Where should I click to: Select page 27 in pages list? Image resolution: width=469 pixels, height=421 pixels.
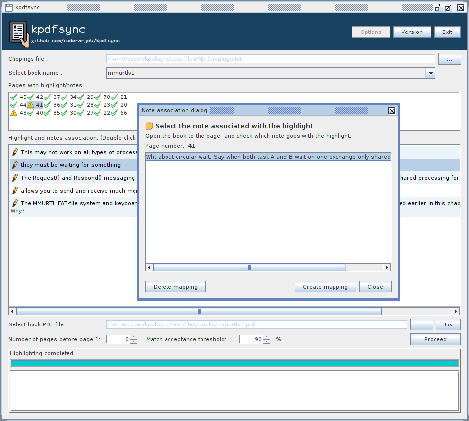pyautogui.click(x=86, y=113)
